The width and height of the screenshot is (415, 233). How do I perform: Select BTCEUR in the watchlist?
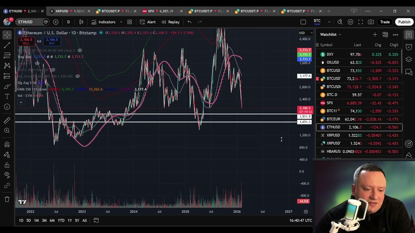coord(359,119)
